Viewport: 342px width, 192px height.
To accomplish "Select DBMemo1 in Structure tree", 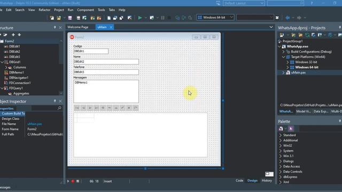I will 17,73.
